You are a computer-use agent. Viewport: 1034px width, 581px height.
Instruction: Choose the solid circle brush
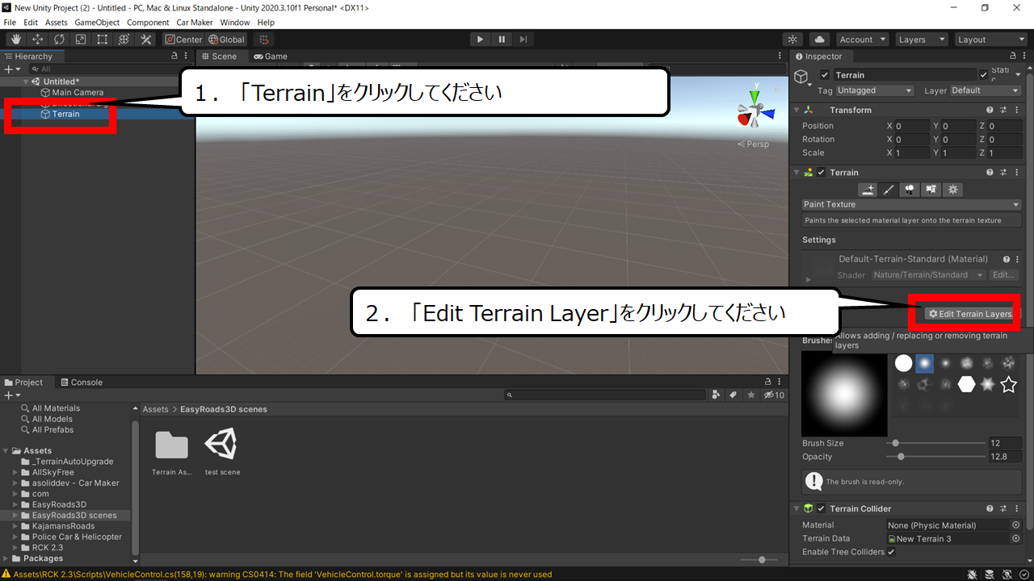pos(903,364)
